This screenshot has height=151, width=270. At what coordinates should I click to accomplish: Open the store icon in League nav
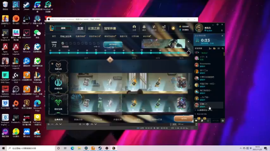coord(164,28)
